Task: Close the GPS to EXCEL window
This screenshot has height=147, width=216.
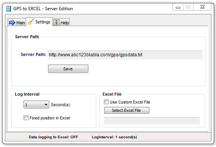Action: [x=202, y=7]
